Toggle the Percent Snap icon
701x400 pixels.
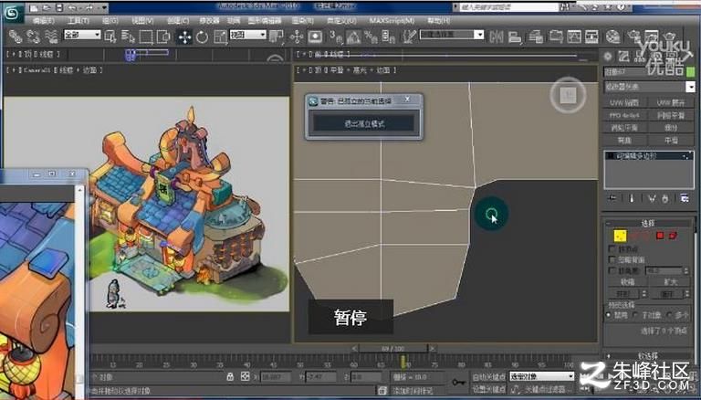click(371, 37)
